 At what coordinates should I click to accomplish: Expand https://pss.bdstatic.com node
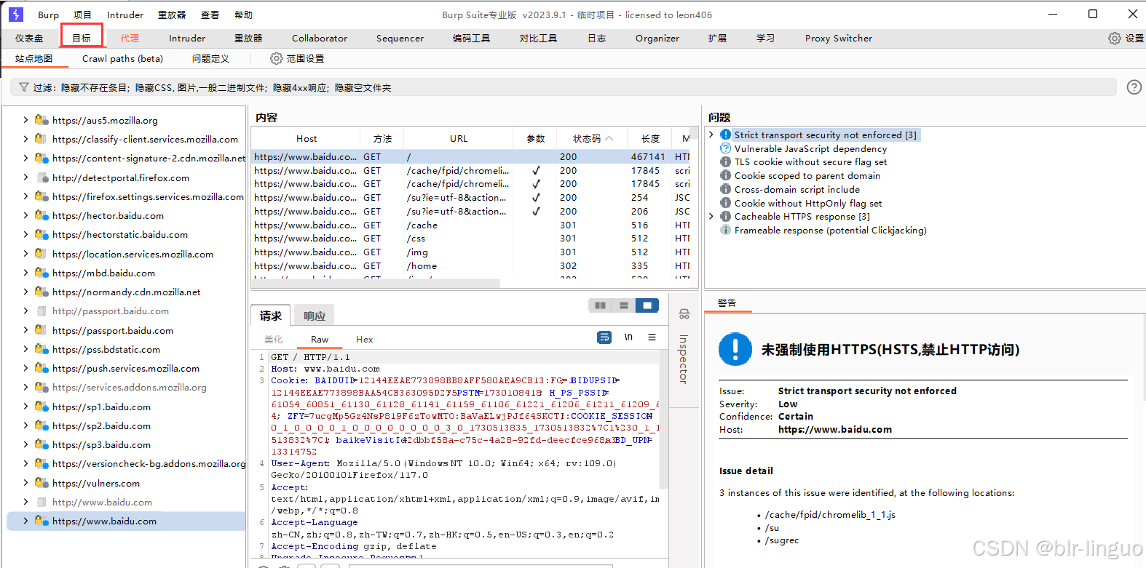(25, 349)
